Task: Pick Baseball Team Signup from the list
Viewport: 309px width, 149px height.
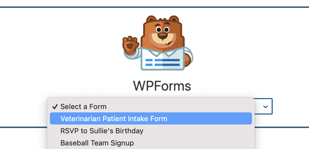Action: point(97,143)
